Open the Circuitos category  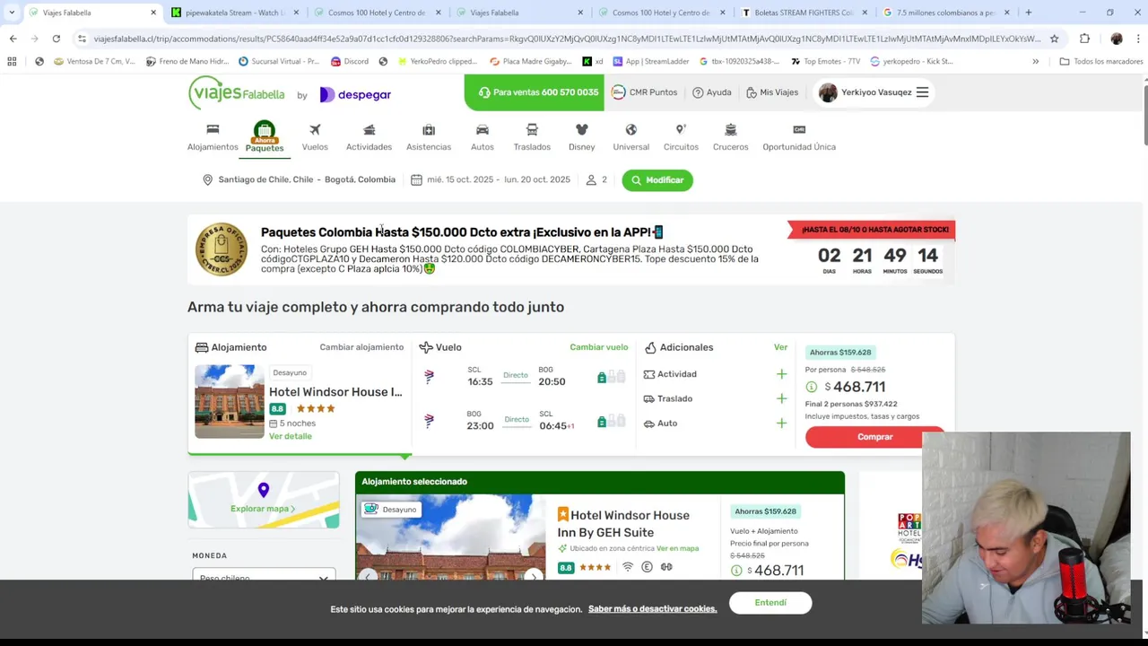[681, 137]
